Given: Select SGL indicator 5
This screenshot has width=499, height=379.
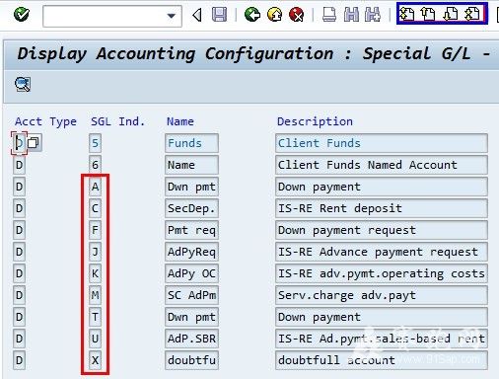Looking at the screenshot, I should [95, 143].
